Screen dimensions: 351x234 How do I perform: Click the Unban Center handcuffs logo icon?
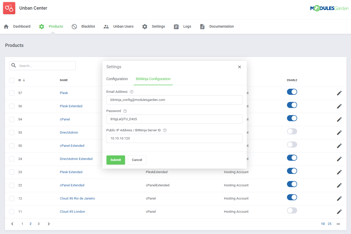9,8
